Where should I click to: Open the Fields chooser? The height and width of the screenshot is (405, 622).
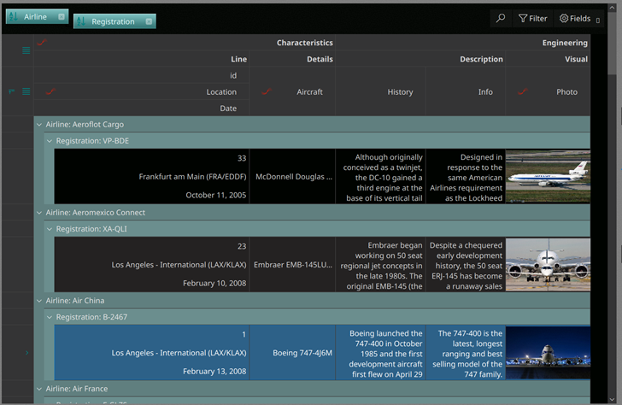pyautogui.click(x=575, y=18)
